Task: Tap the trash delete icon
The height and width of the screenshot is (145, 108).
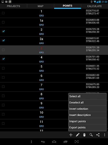Action: point(84,135)
